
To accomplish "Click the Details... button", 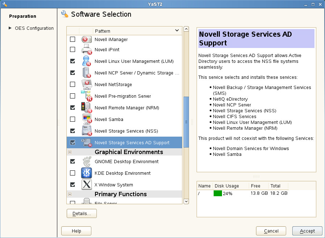I will (x=82, y=213).
